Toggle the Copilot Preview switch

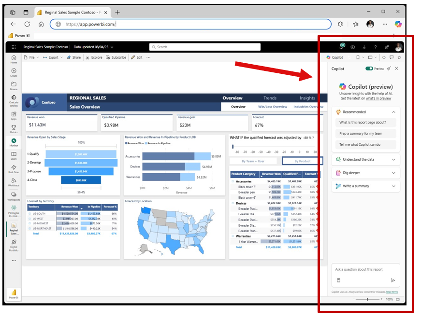[x=369, y=69]
